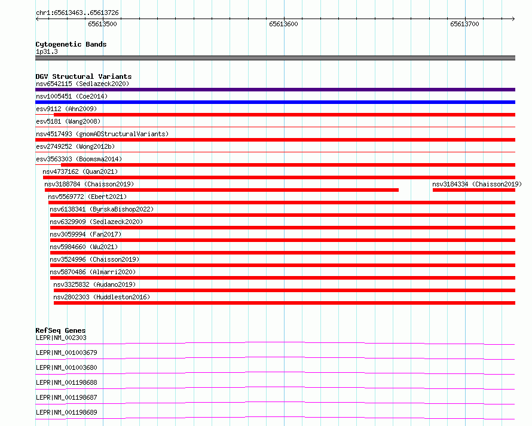Open nsv6329909 (Sedlazeck2020) variant
Image resolution: width=532 pixels, height=426 pixels.
pyautogui.click(x=96, y=222)
